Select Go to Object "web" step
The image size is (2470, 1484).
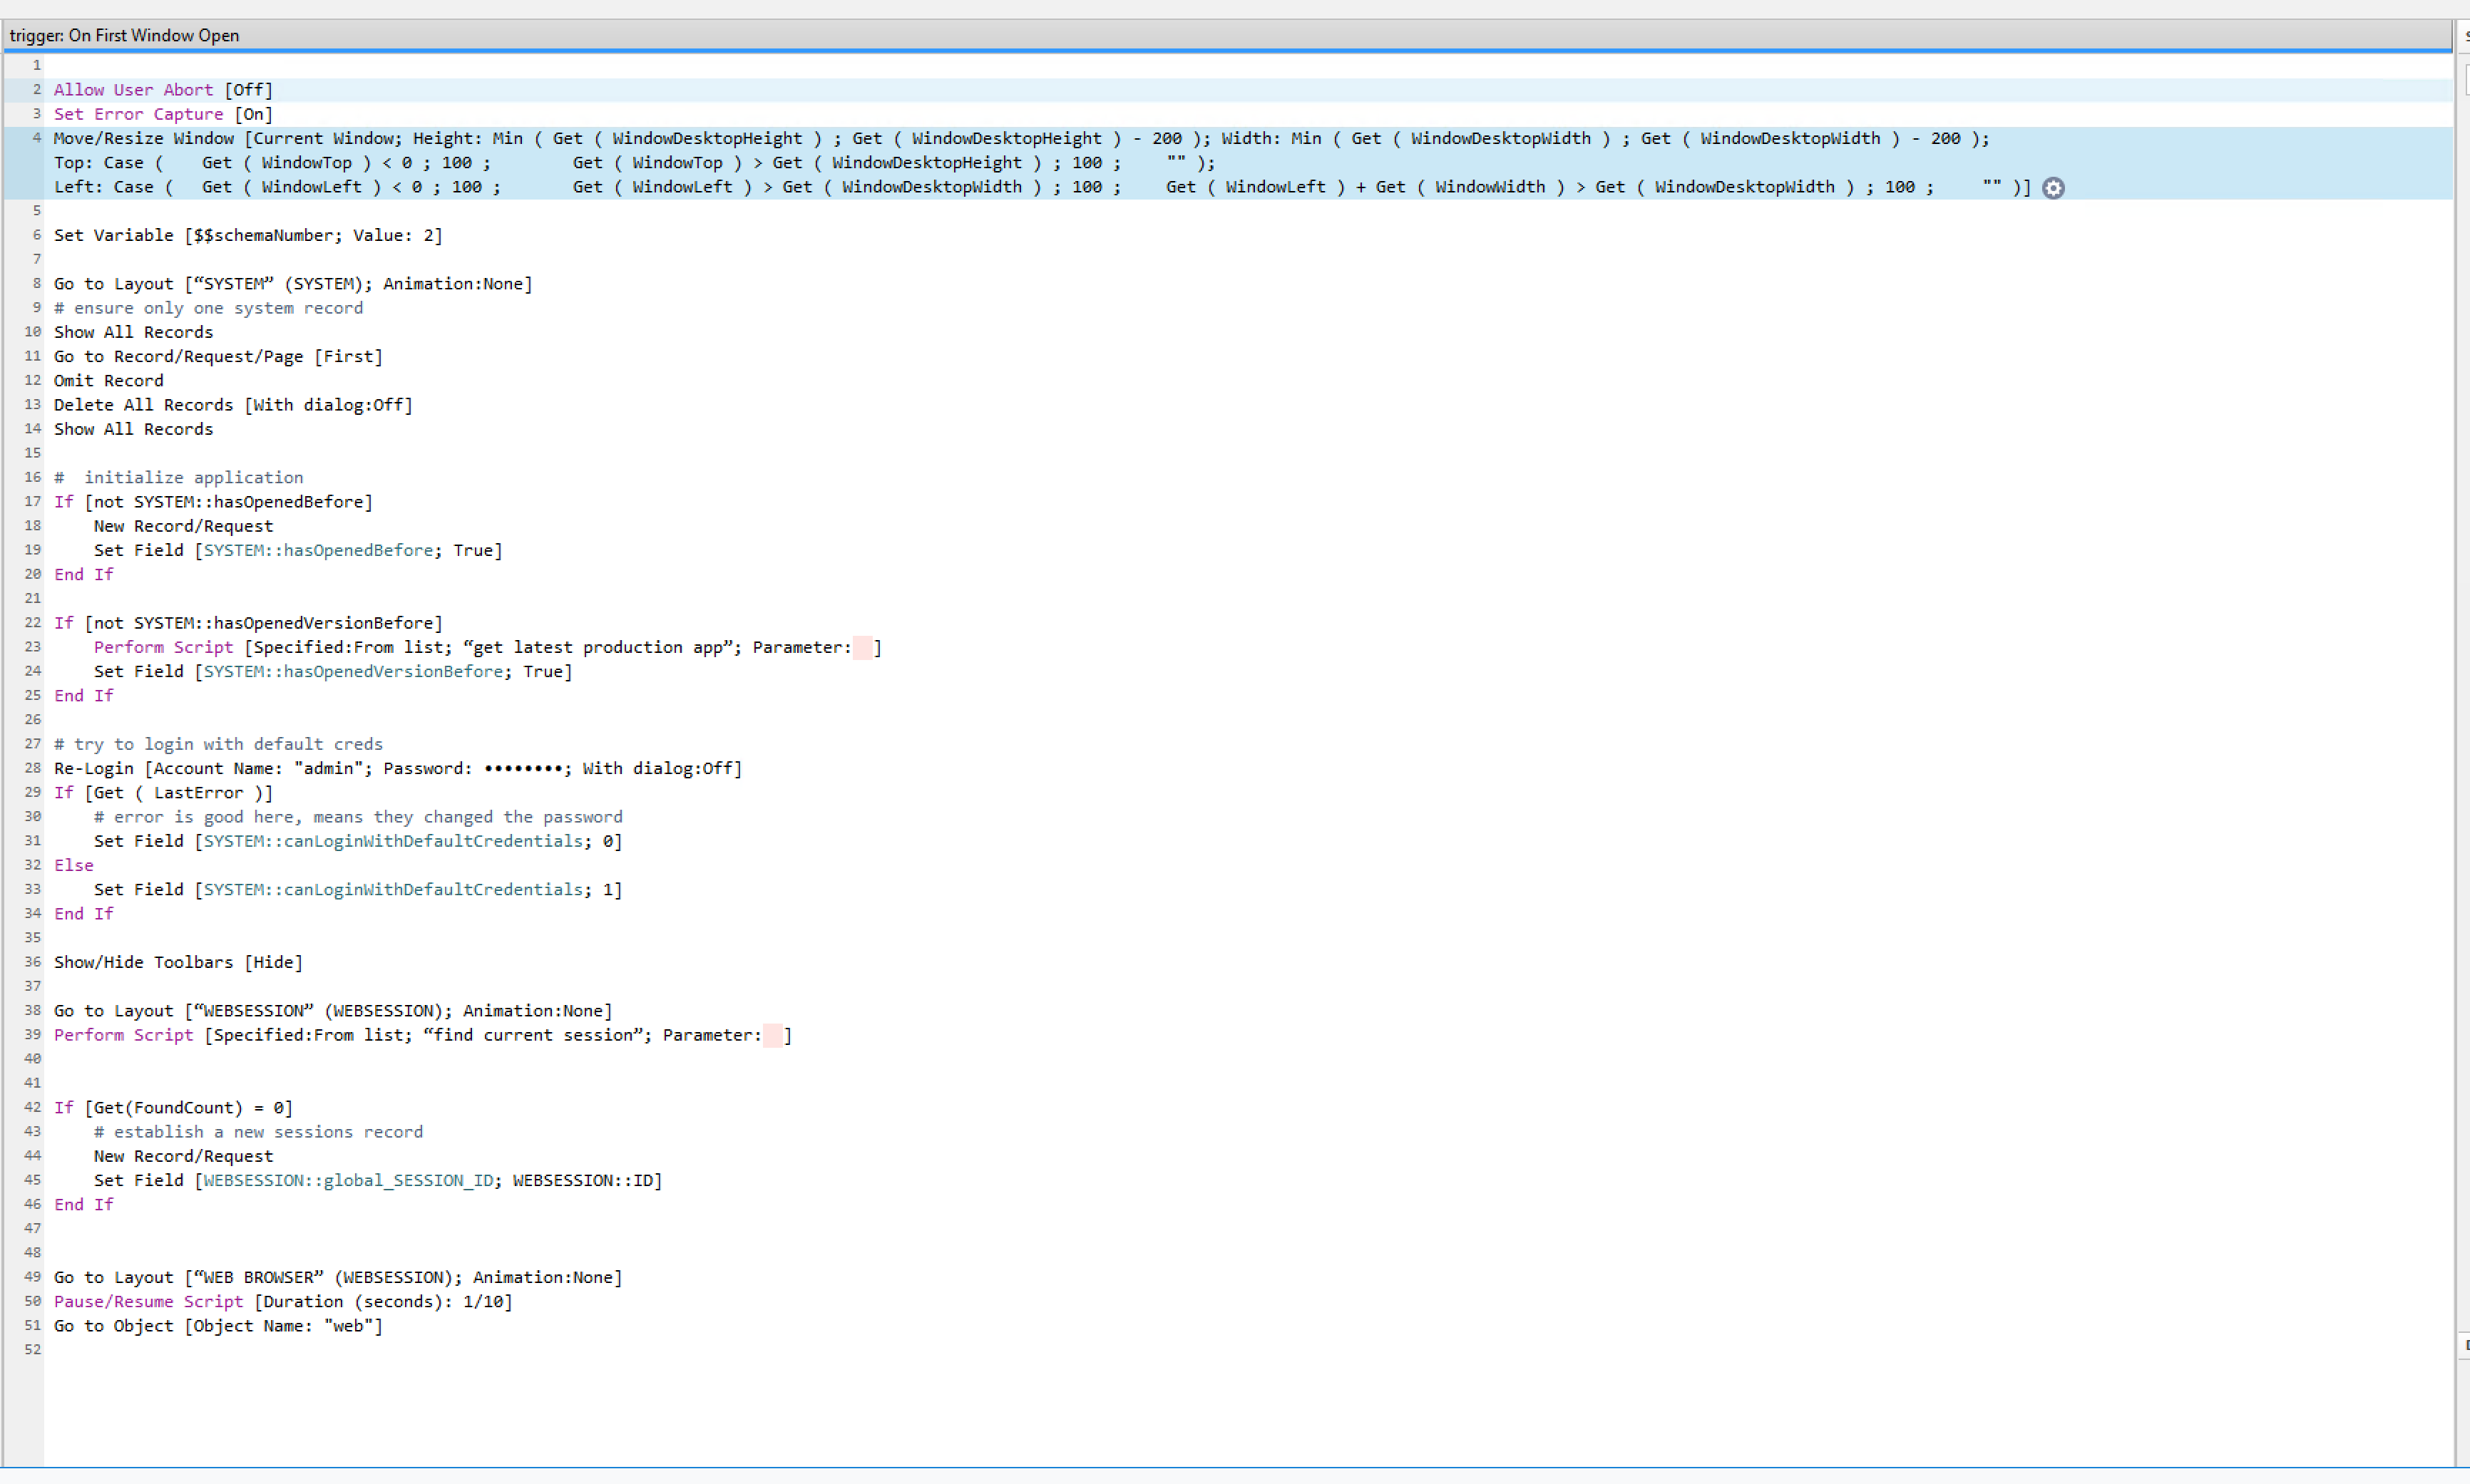coord(218,1326)
